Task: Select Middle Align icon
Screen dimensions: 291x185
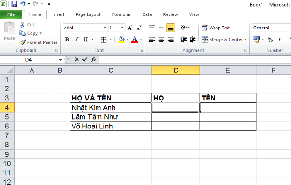Action: point(161,28)
